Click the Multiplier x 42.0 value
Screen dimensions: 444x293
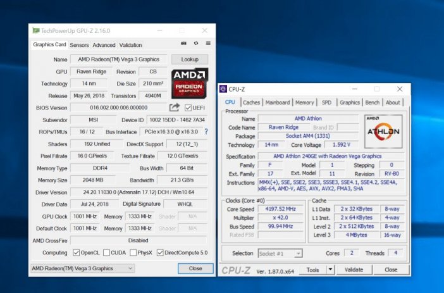coord(280,218)
